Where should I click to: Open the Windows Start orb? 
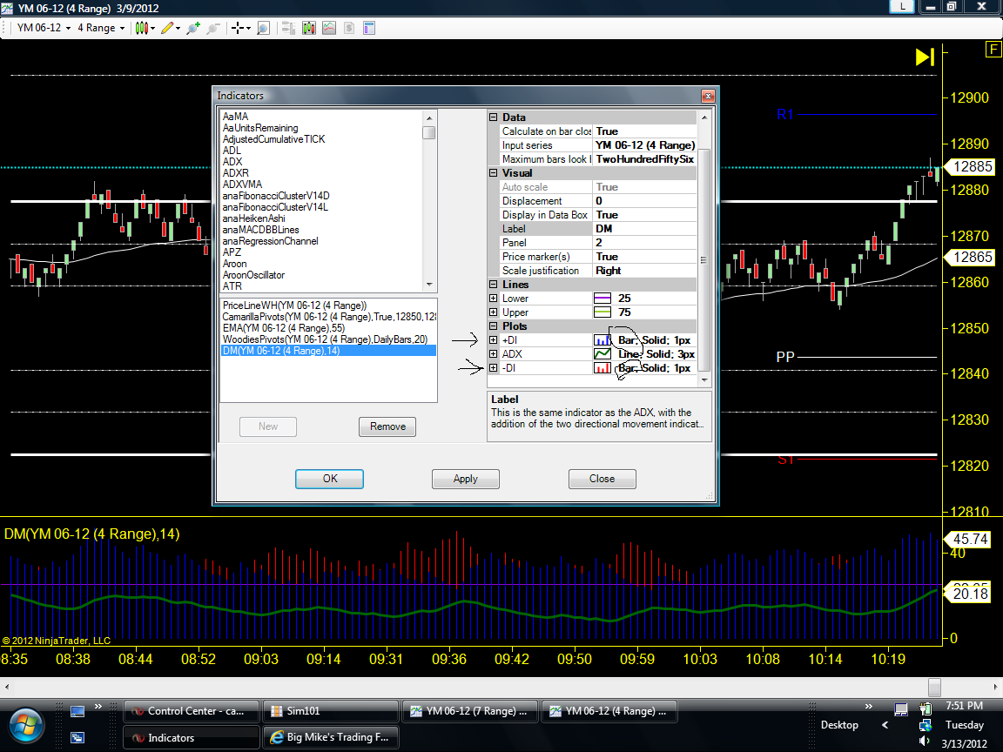pyautogui.click(x=26, y=725)
